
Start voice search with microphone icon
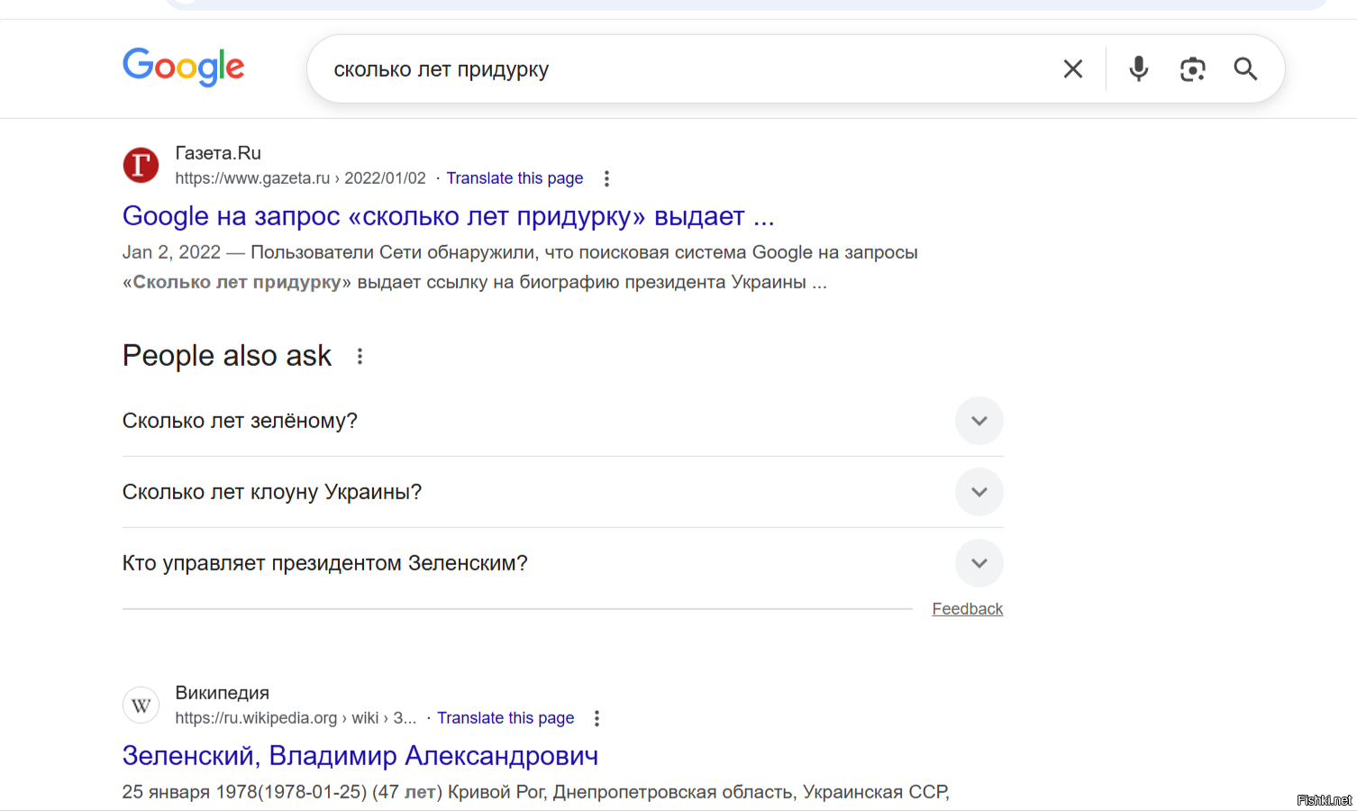coord(1138,69)
